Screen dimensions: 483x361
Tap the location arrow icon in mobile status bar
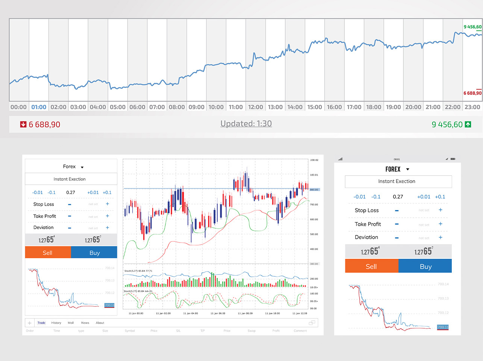pyautogui.click(x=447, y=159)
